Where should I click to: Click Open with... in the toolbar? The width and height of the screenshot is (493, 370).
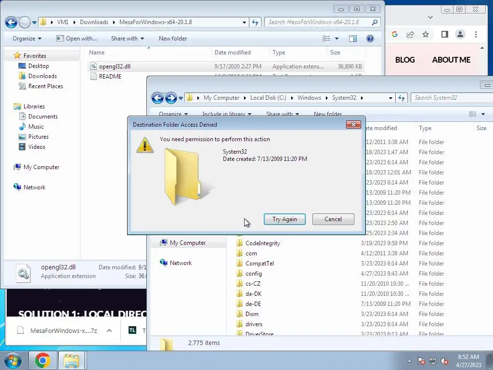77,39
